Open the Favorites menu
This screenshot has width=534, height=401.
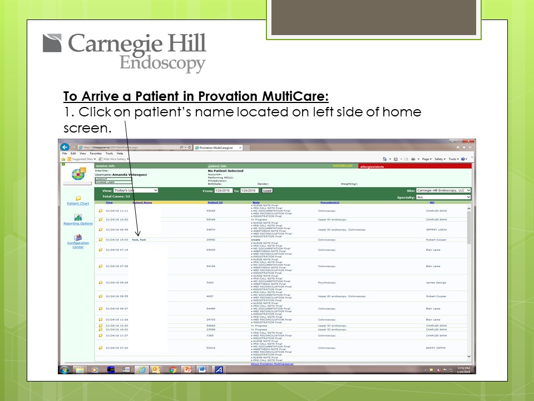click(x=96, y=154)
